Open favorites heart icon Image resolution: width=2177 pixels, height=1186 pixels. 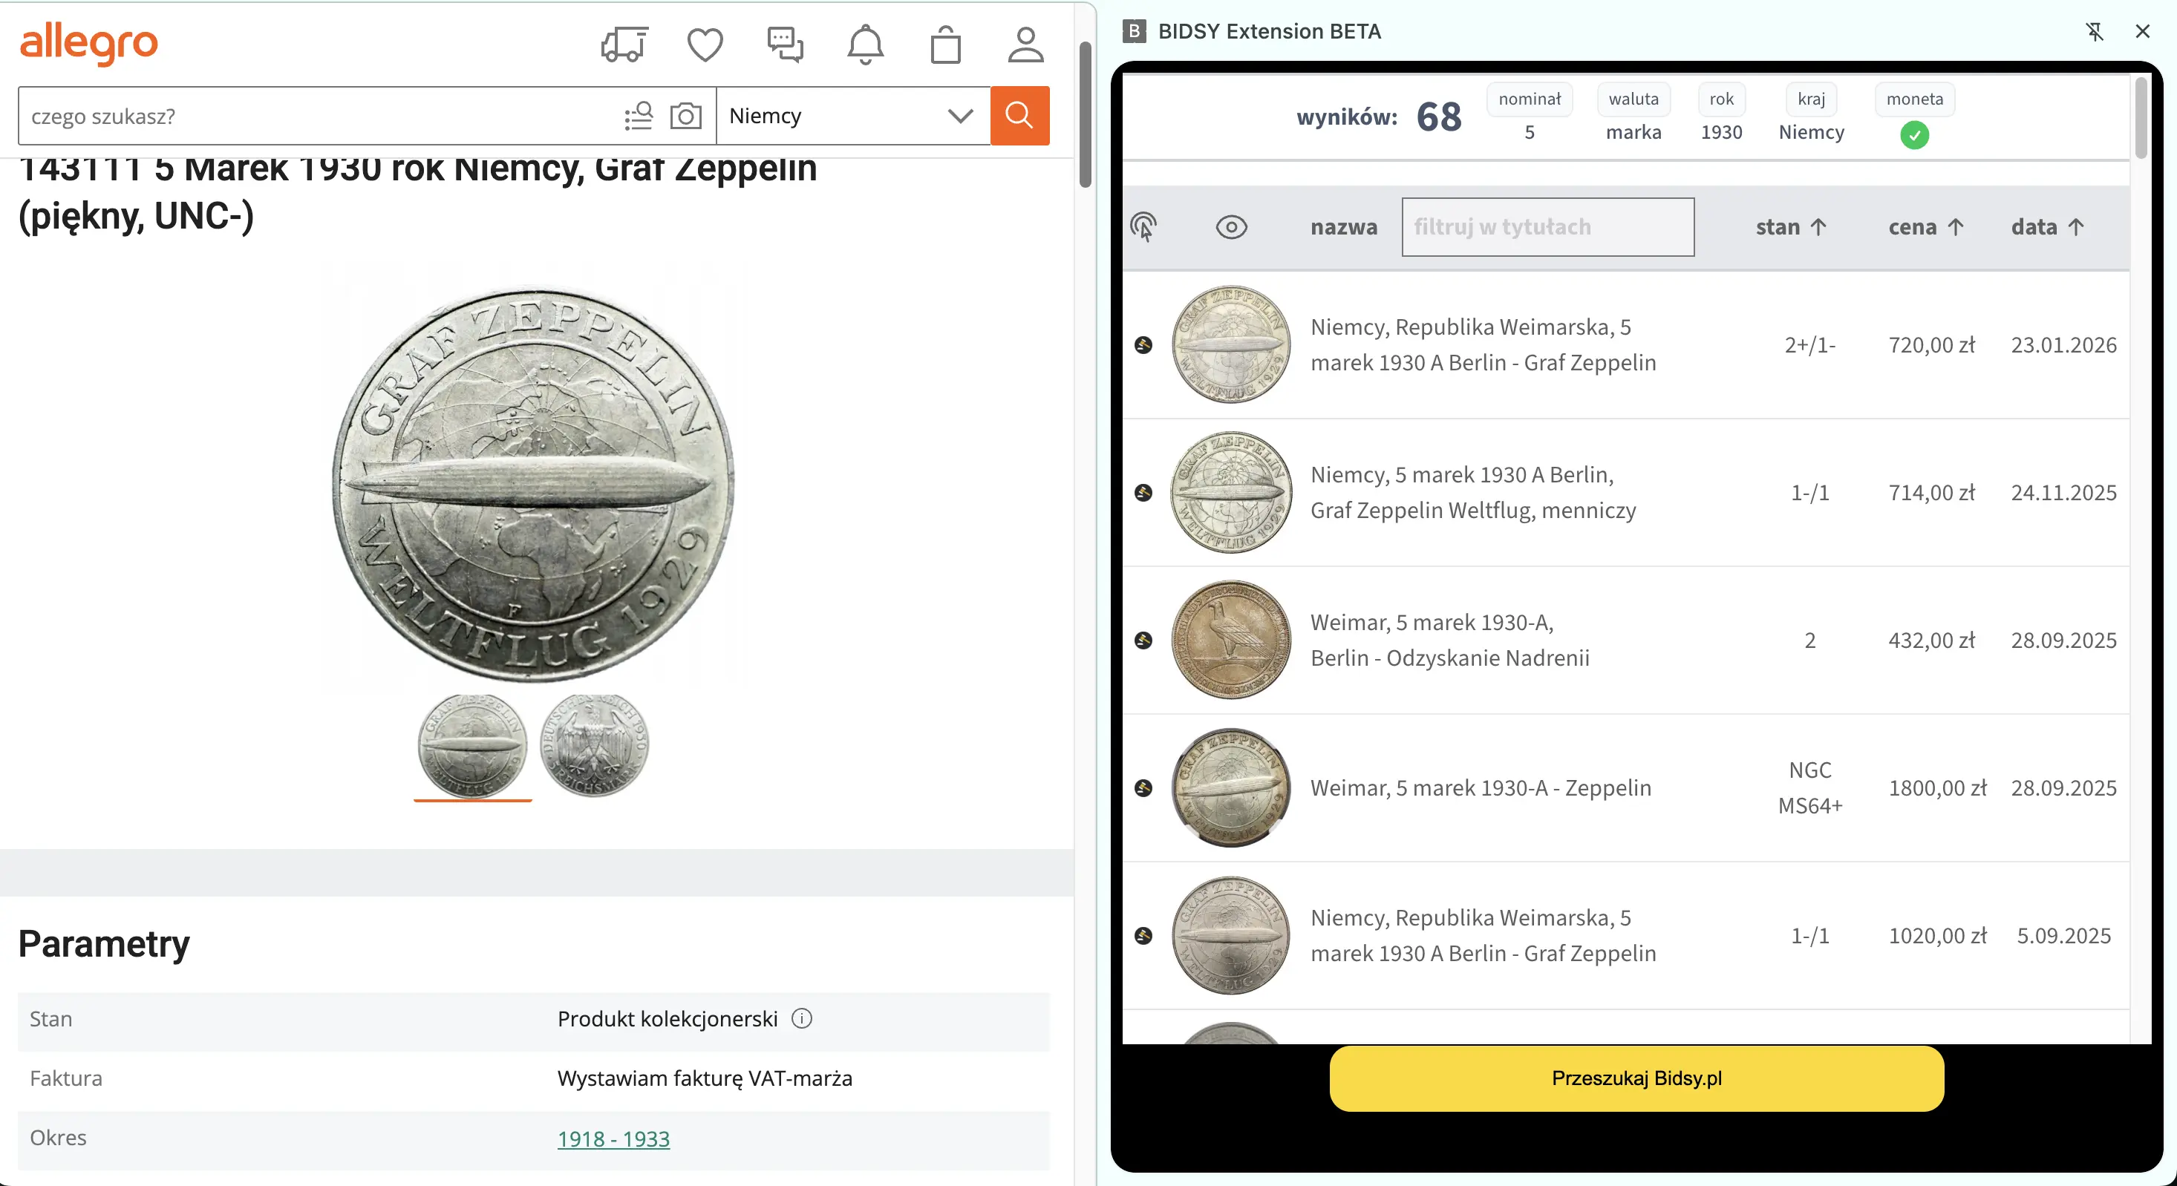click(x=704, y=45)
